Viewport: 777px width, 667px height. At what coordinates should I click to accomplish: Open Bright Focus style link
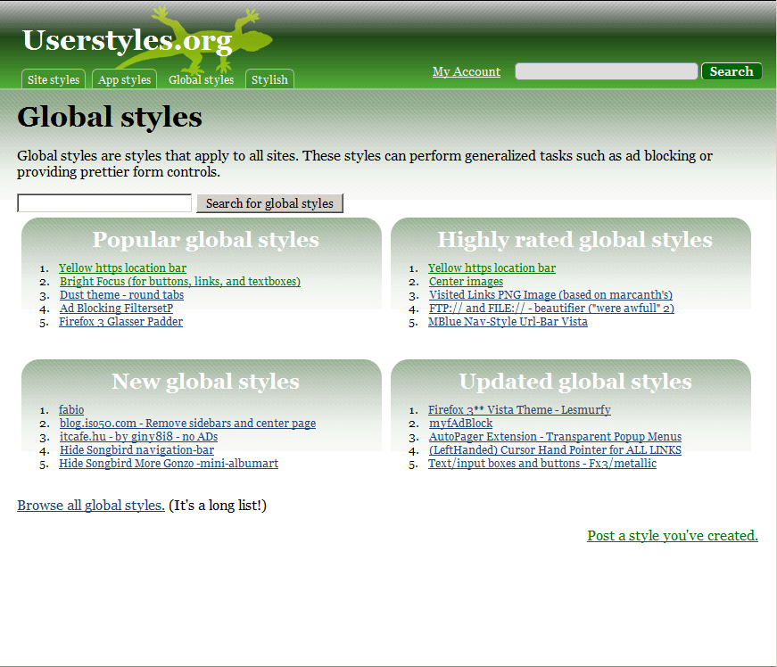tap(180, 281)
